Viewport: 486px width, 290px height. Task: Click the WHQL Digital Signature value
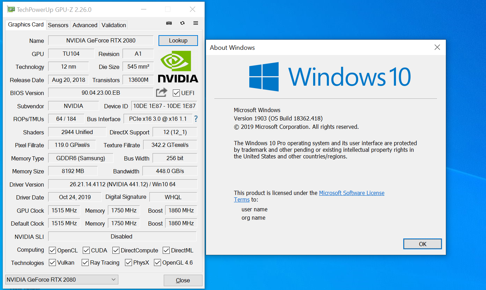pyautogui.click(x=173, y=197)
